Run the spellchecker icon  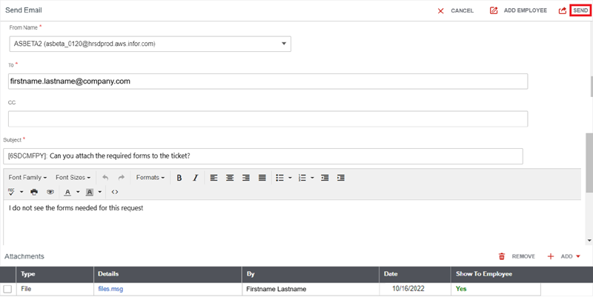click(11, 192)
